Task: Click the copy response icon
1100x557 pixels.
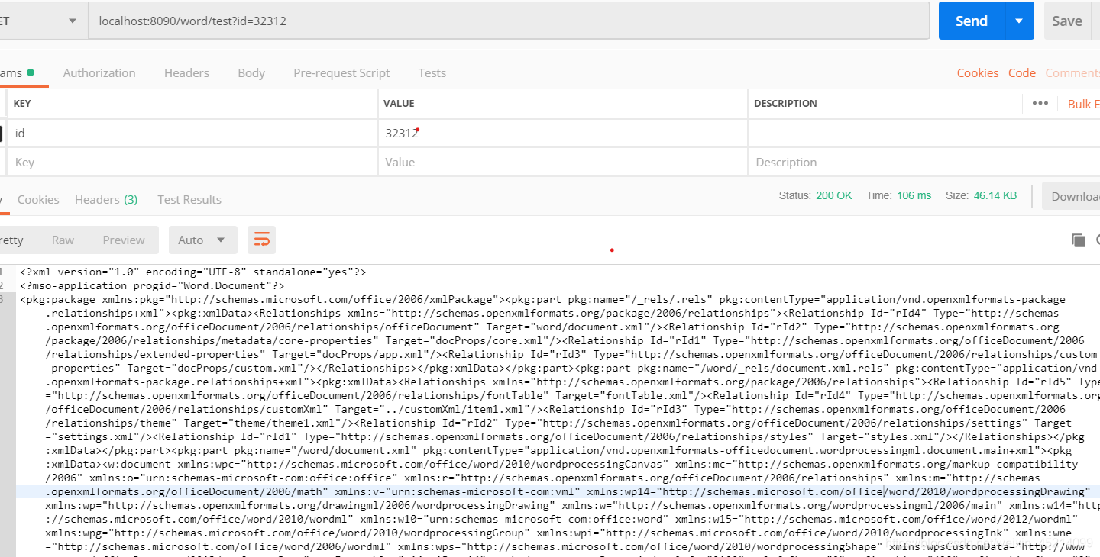Action: click(x=1079, y=240)
